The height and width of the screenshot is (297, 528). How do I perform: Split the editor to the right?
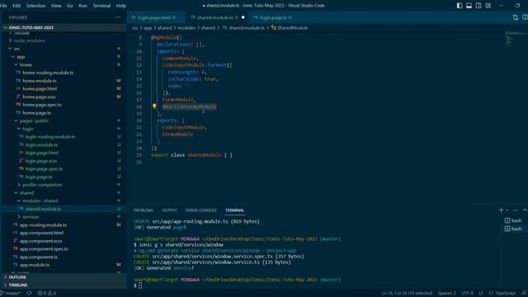pyautogui.click(x=525, y=17)
